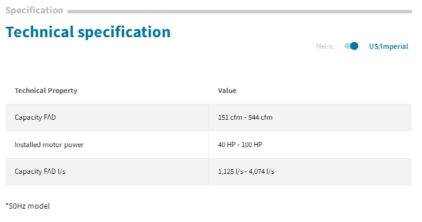This screenshot has width=422, height=222.
Task: Toggle the Metric/US Imperial unit switch
Action: (x=351, y=46)
